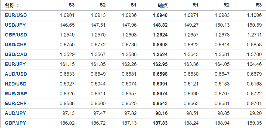Viewport: 266px width, 128px height.
Task: Go to the USD/CAD pair page
Action: [16, 54]
